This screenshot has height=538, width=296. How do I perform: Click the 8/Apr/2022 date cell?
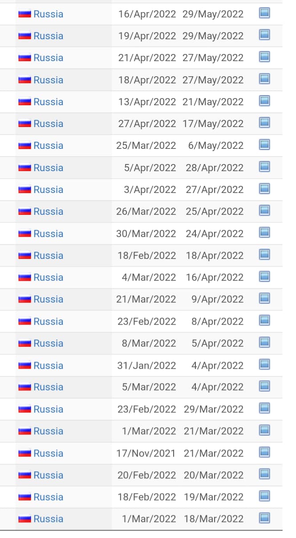217,321
